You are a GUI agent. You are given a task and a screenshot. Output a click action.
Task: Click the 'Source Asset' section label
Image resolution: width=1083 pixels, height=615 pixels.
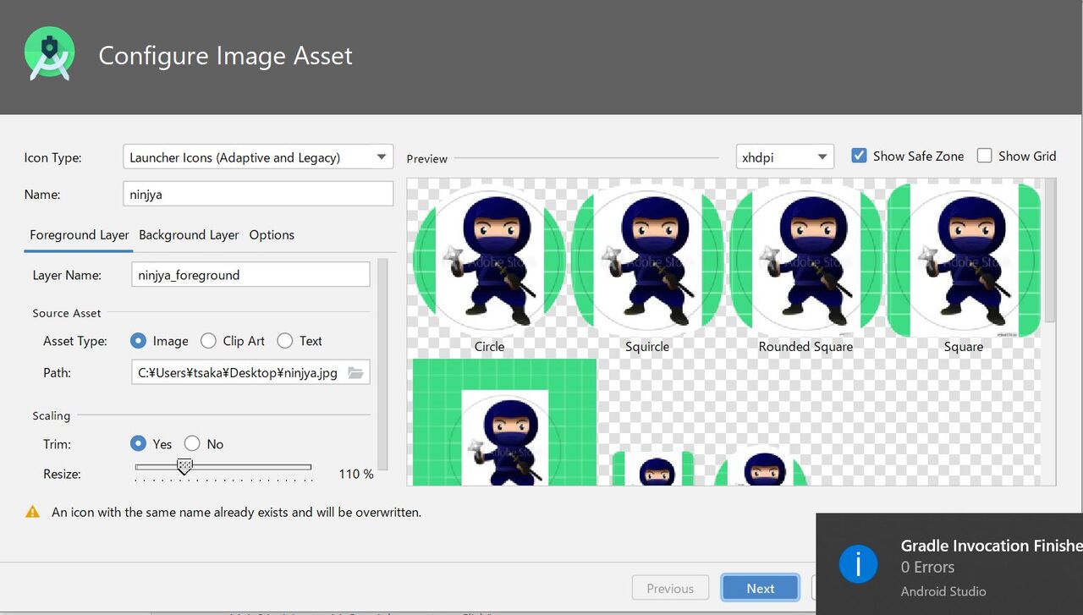tap(67, 313)
